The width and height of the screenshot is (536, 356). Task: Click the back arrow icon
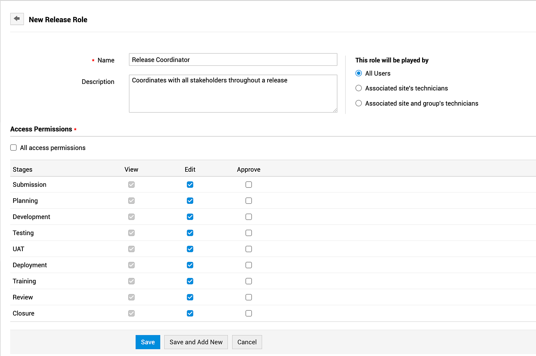(17, 19)
